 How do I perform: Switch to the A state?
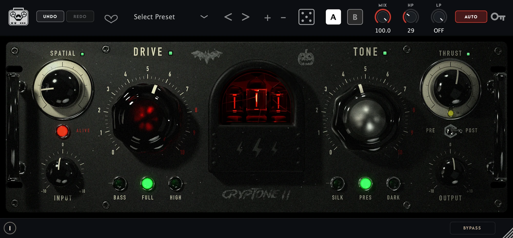[x=333, y=17]
